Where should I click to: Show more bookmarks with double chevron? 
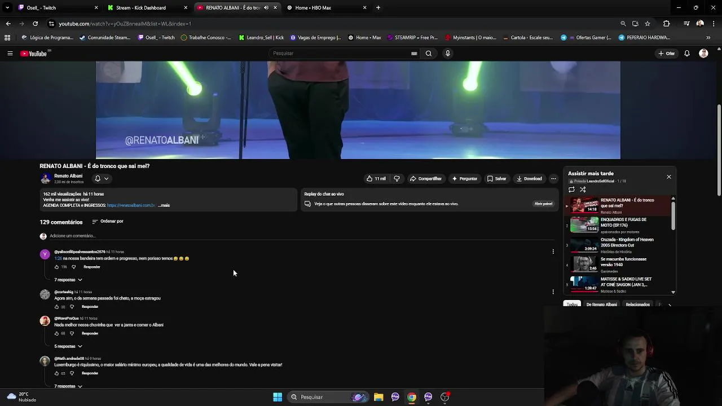pos(708,38)
